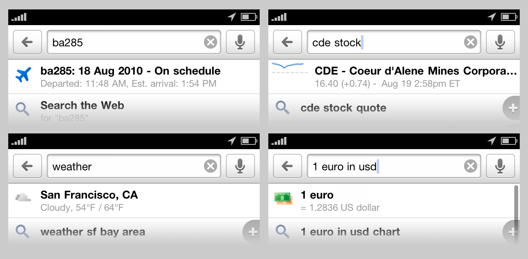This screenshot has width=528, height=259.
Task: Clear the cde stock query
Action: 471,42
